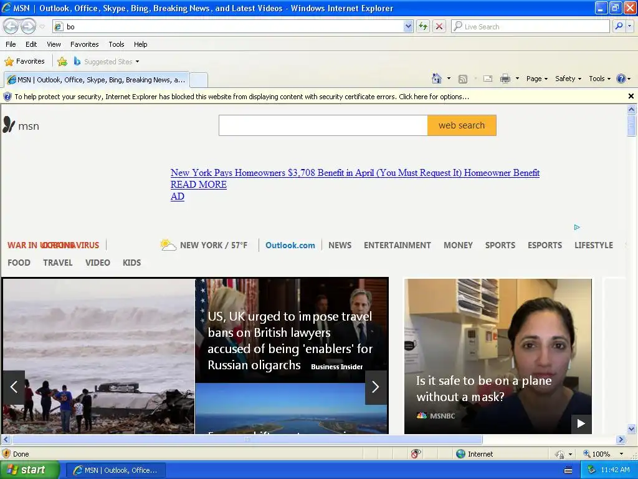Open the New York Homeowner Benefit ad link

click(x=355, y=173)
